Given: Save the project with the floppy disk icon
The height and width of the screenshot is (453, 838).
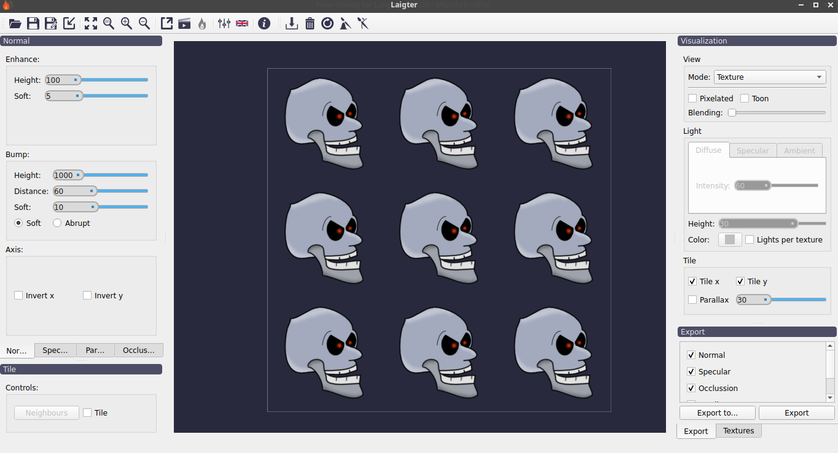Looking at the screenshot, I should pos(33,23).
